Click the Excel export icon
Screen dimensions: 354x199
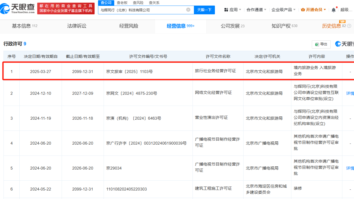click(317, 44)
